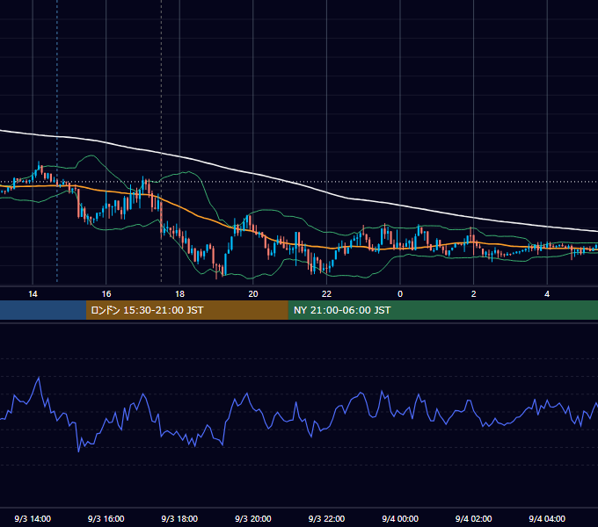Click the 20 hour axis label
Screen dimensions: 598x527
point(253,294)
